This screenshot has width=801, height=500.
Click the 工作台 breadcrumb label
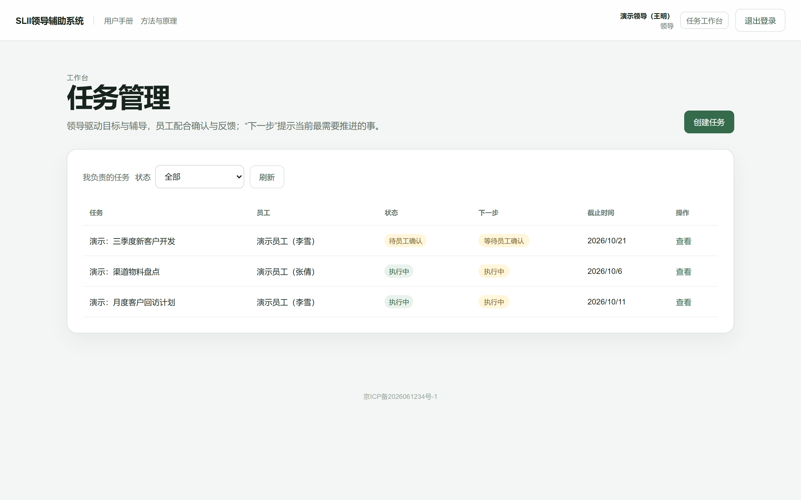click(x=77, y=78)
